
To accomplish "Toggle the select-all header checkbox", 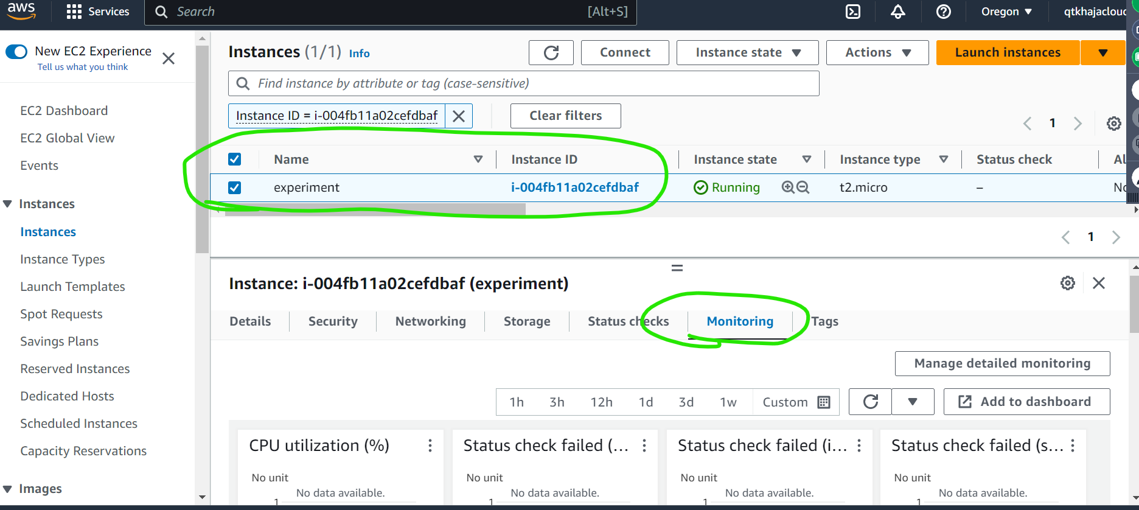I will [x=234, y=159].
